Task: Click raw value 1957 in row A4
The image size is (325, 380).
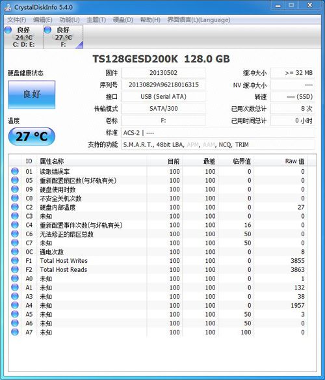Action: click(298, 305)
